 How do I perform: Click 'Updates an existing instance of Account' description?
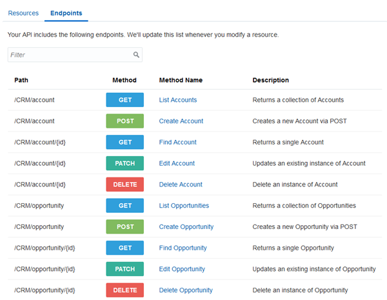point(309,163)
